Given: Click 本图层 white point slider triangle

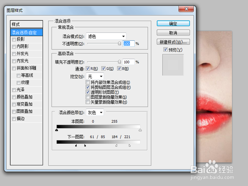Looking at the screenshot, I should 140,130.
